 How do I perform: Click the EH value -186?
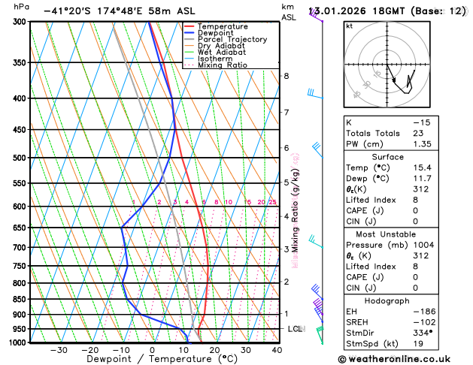pos(424,312)
